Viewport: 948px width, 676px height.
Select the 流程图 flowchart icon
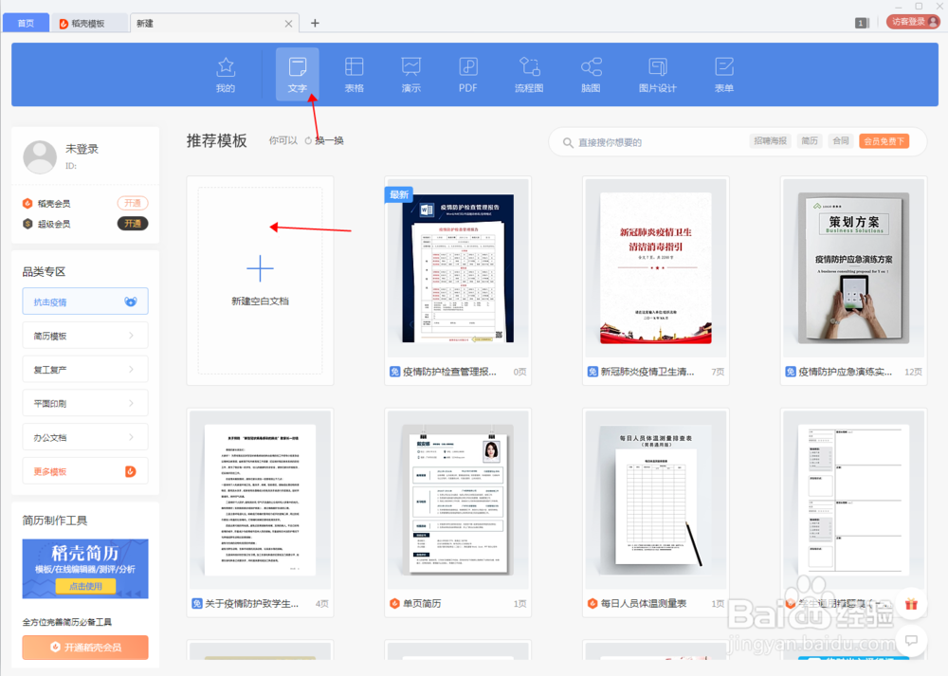529,66
